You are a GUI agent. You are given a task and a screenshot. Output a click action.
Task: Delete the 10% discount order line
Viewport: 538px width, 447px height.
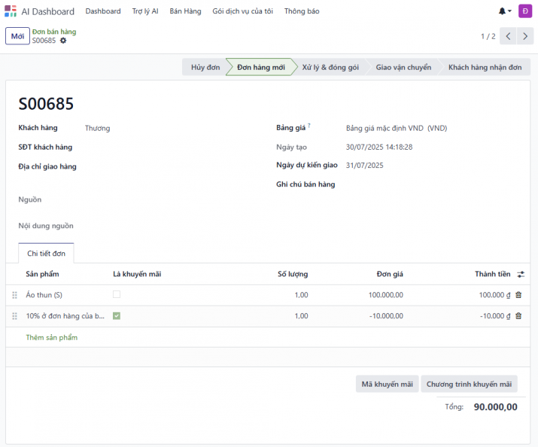click(x=518, y=316)
